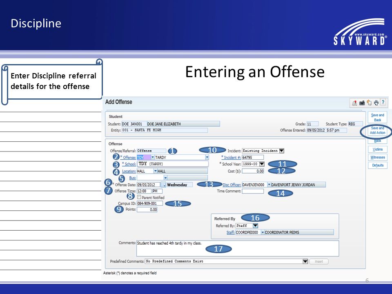392x294 pixels.
Task: Click the Student DOE JAN001 field
Action: click(134, 124)
